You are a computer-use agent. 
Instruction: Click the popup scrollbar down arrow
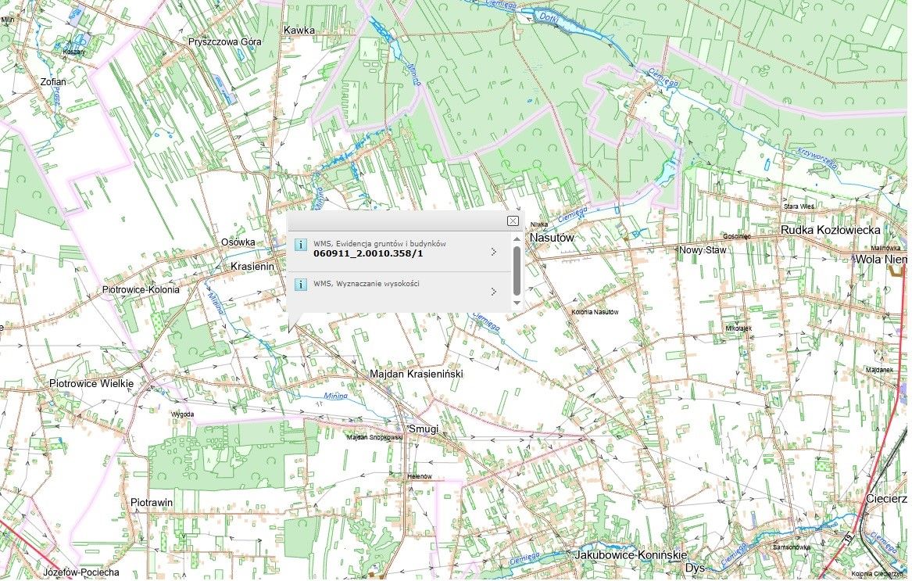point(517,303)
